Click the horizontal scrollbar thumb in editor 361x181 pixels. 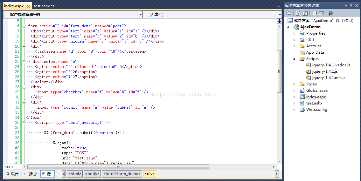(118, 167)
